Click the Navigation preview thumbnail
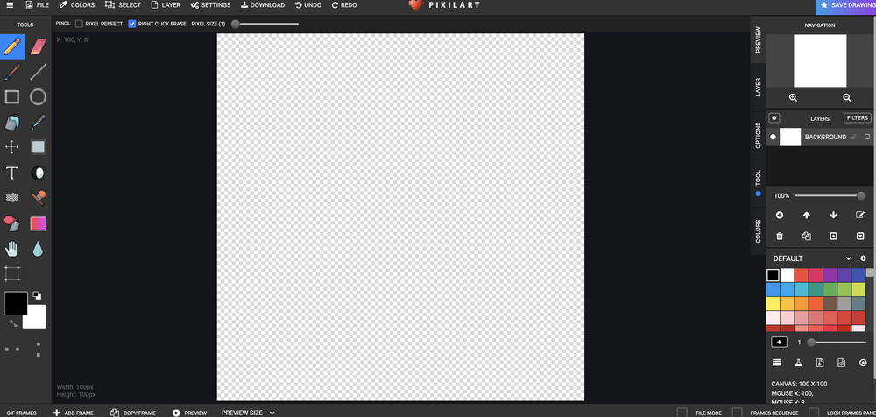Screen dimensions: 876x417 click(x=820, y=61)
